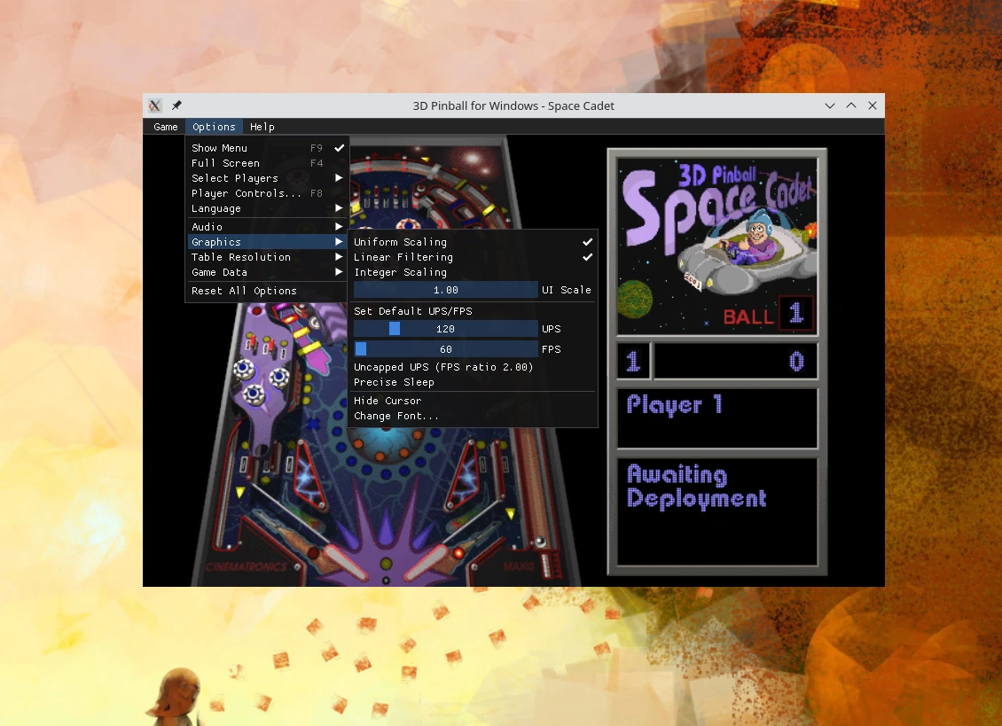The image size is (1002, 726).
Task: Open Change Font... dialog
Action: tap(473, 416)
